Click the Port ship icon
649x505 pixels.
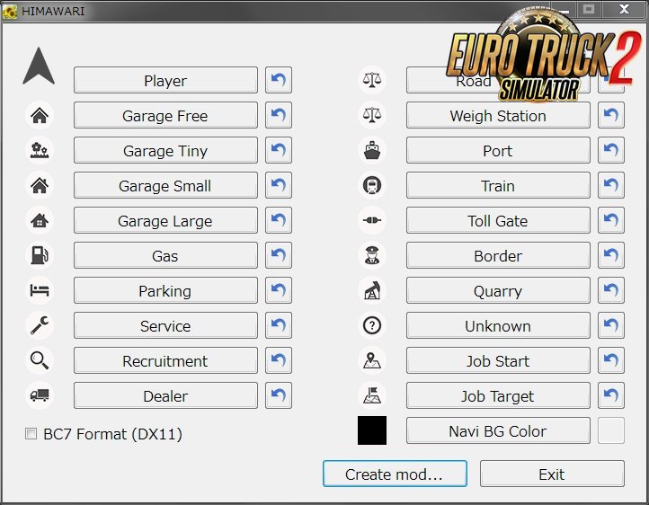click(x=371, y=150)
